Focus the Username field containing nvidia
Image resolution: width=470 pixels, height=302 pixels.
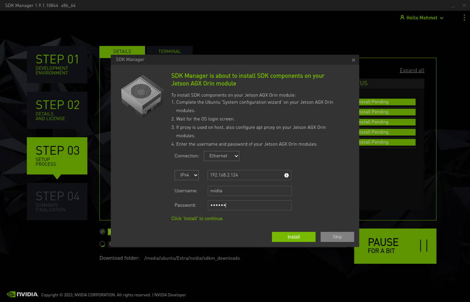point(249,191)
